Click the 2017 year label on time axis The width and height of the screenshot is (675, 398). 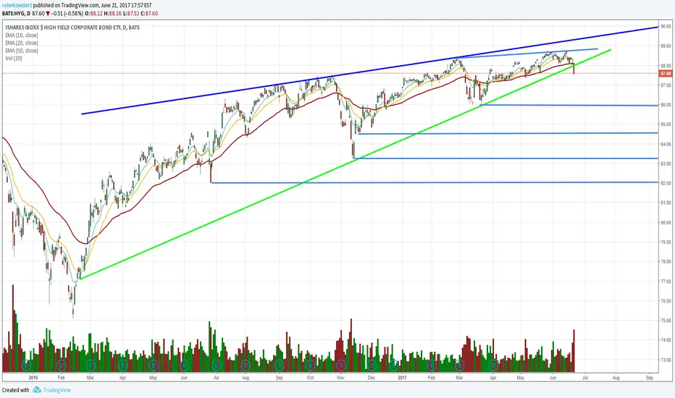[402, 378]
